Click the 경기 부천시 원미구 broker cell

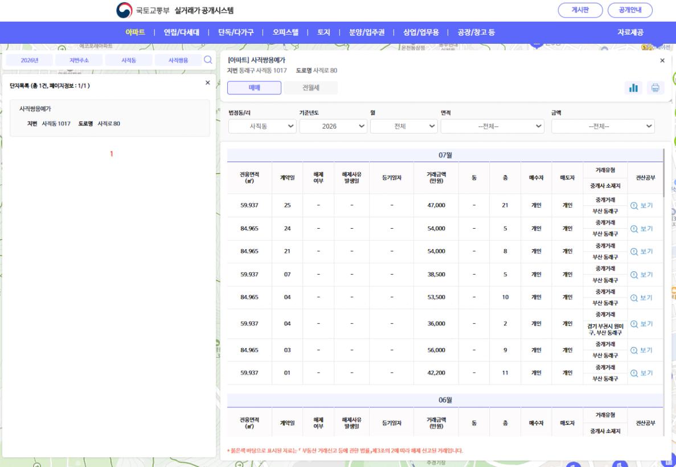[605, 330]
